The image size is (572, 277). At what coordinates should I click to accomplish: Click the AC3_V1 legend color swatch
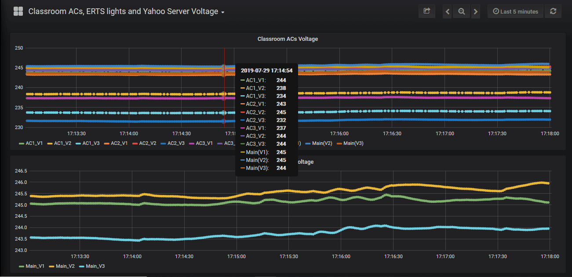click(x=192, y=144)
